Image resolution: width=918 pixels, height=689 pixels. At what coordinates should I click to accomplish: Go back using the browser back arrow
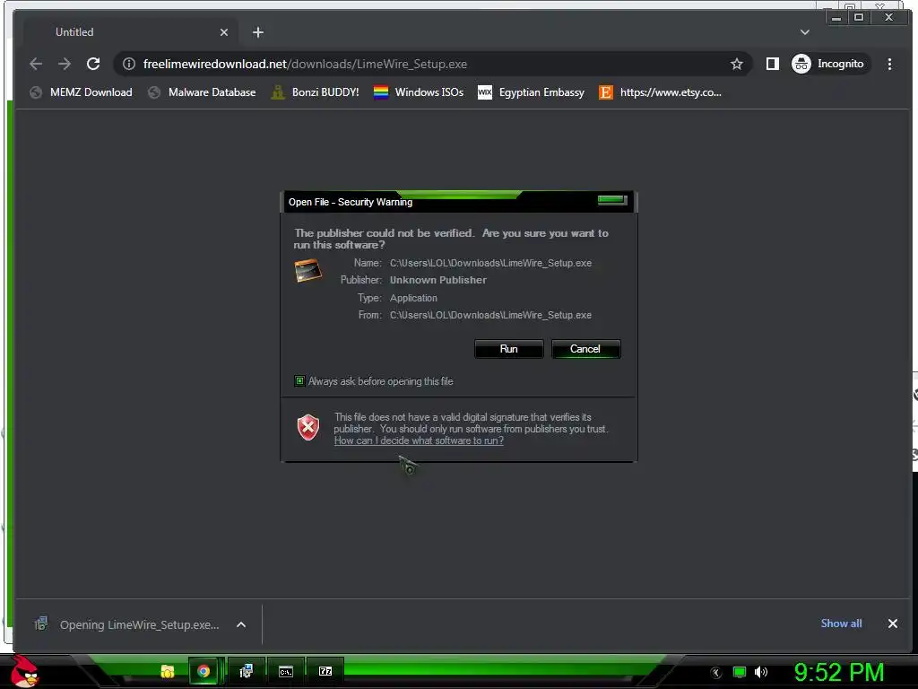point(36,64)
